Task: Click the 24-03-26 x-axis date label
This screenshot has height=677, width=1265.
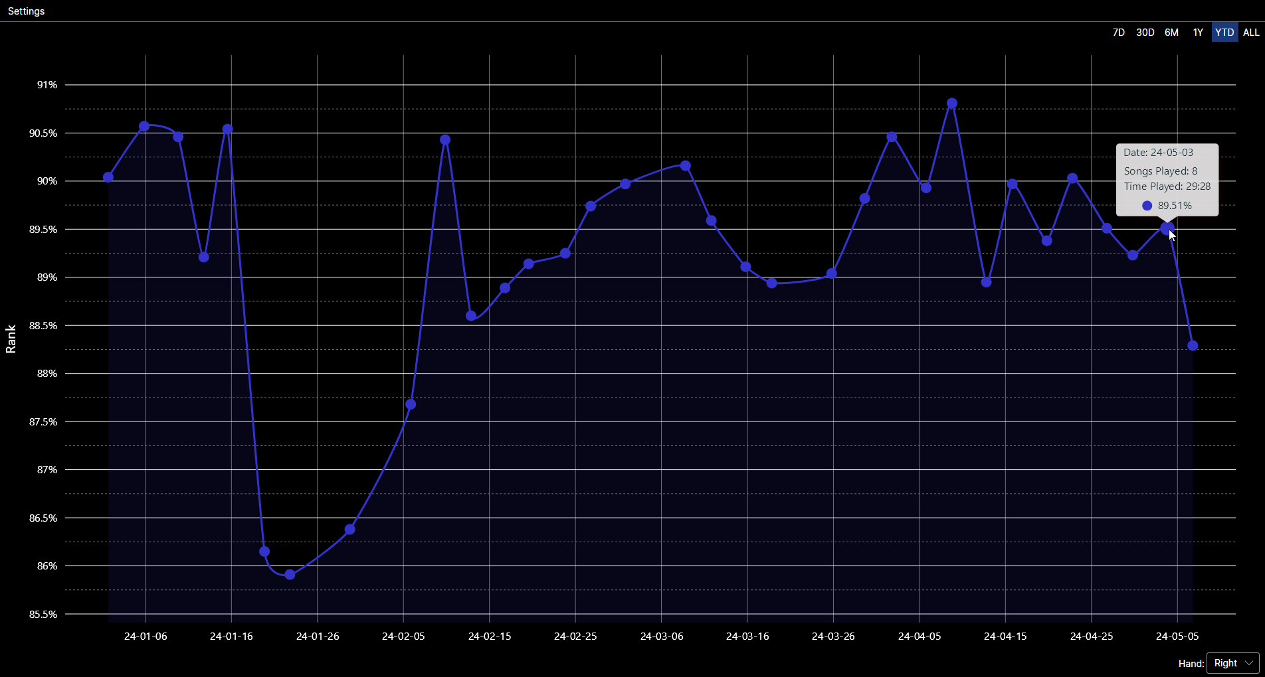Action: click(x=833, y=636)
